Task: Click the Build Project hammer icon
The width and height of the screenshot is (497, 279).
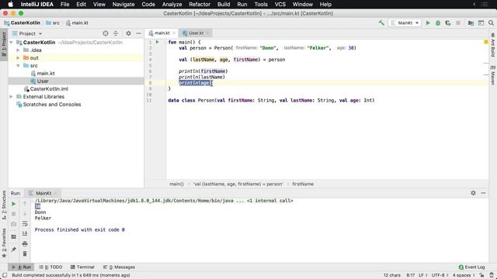Action: [x=381, y=22]
